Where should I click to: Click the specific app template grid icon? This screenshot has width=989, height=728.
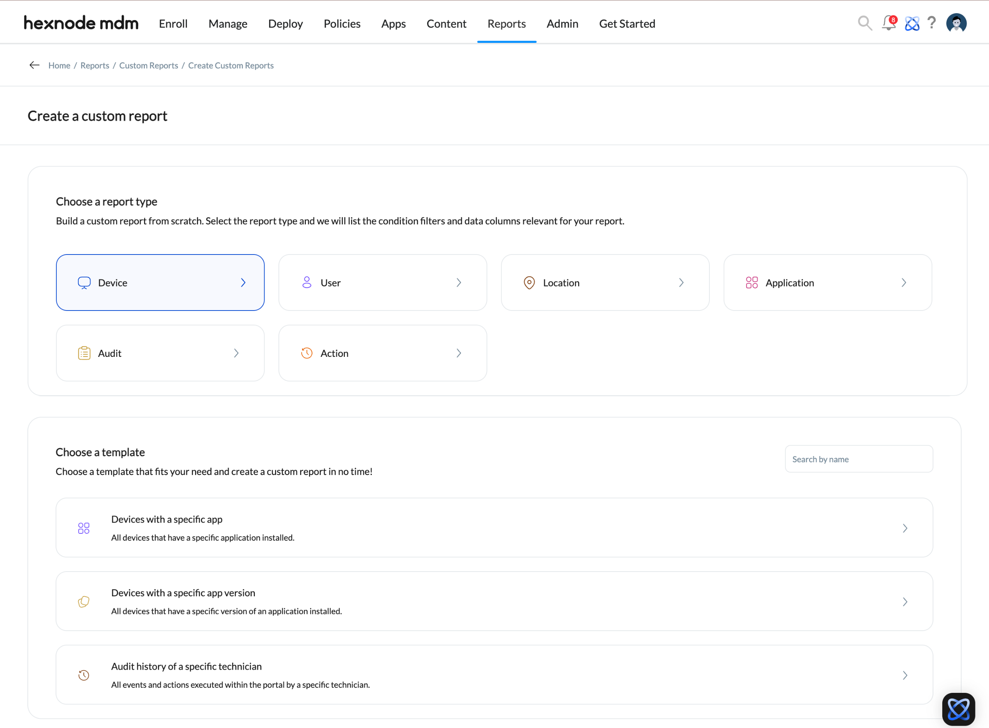tap(84, 528)
